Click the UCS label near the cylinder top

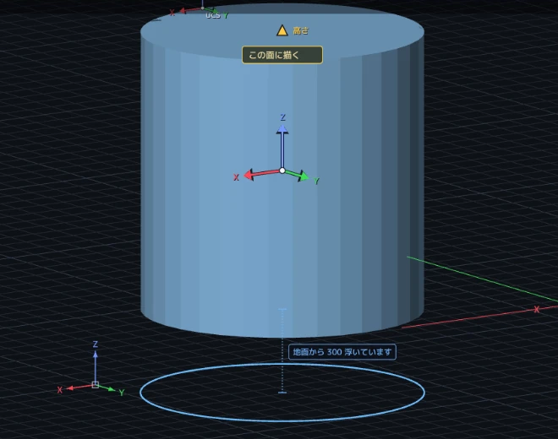213,15
